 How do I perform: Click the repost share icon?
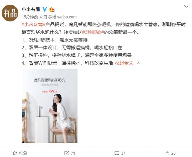click(x=66, y=153)
